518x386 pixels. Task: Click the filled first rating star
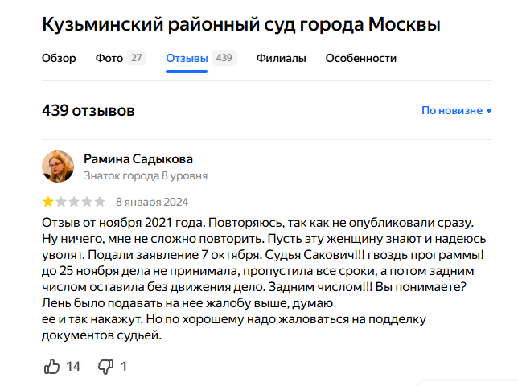click(48, 202)
